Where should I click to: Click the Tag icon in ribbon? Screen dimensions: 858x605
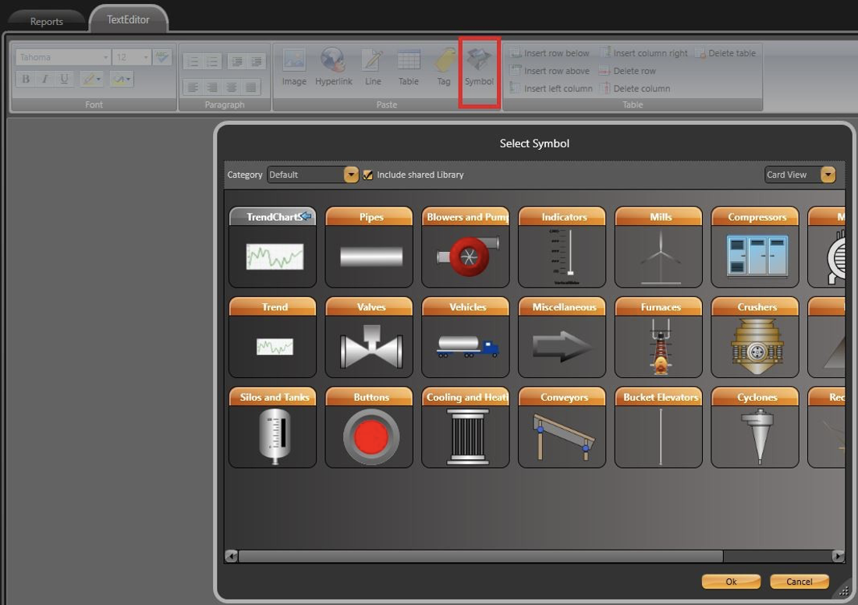(x=444, y=62)
